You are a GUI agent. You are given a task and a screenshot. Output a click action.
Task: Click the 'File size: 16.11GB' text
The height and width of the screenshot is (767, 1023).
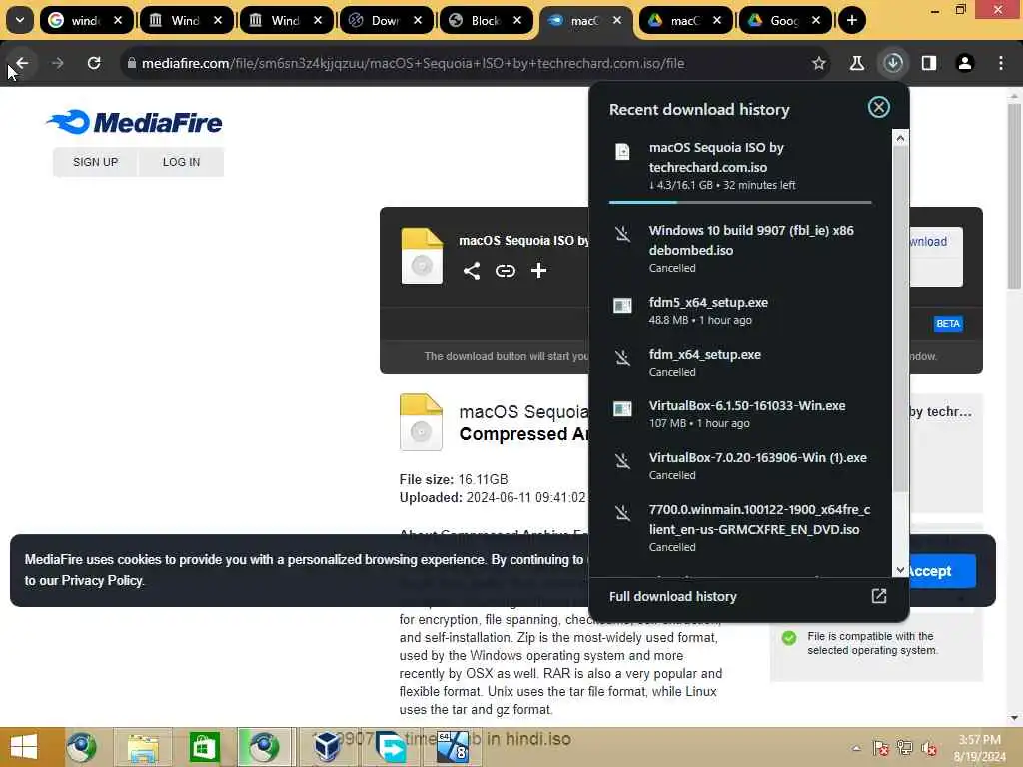454,479
